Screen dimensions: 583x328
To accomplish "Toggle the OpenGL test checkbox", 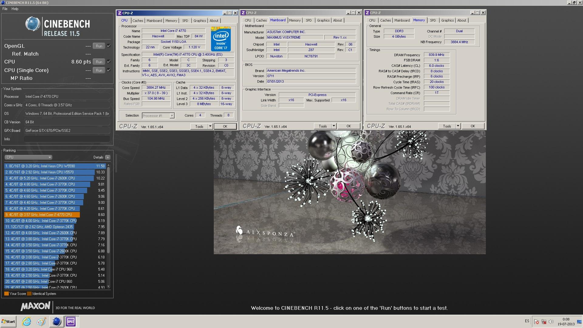I will pyautogui.click(x=109, y=46).
